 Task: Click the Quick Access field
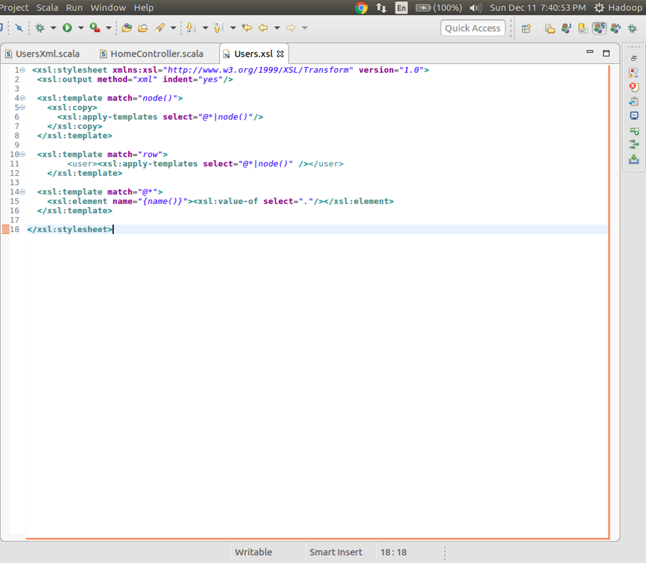coord(473,28)
